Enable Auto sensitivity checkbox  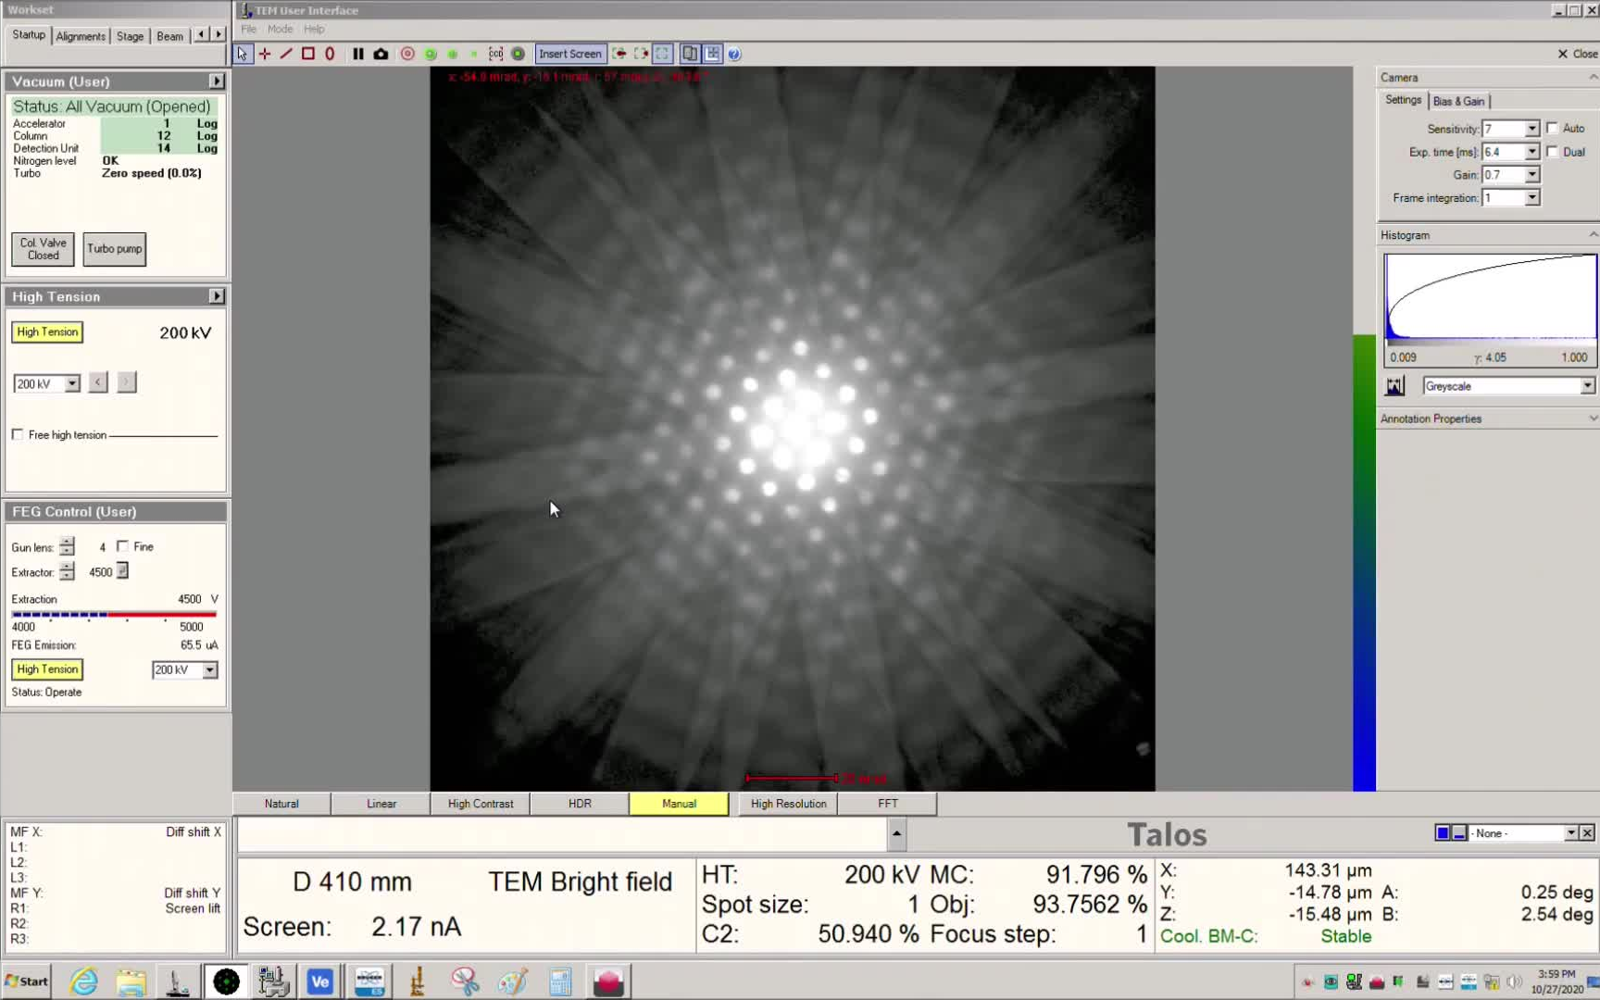[1553, 128]
